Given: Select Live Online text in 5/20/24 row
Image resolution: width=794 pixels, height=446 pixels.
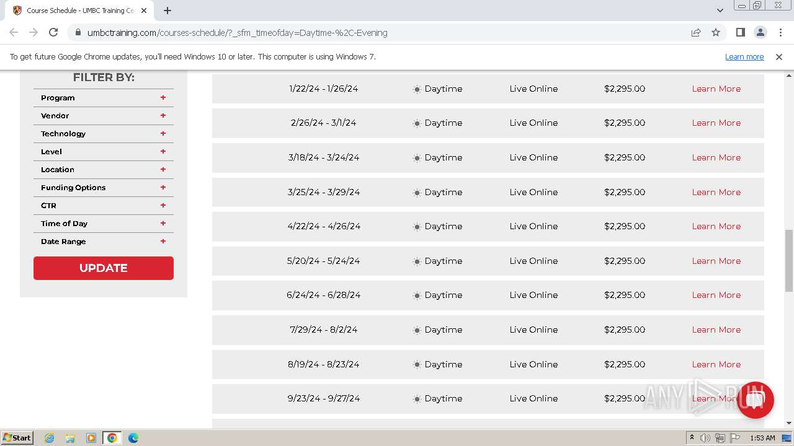Looking at the screenshot, I should point(533,261).
